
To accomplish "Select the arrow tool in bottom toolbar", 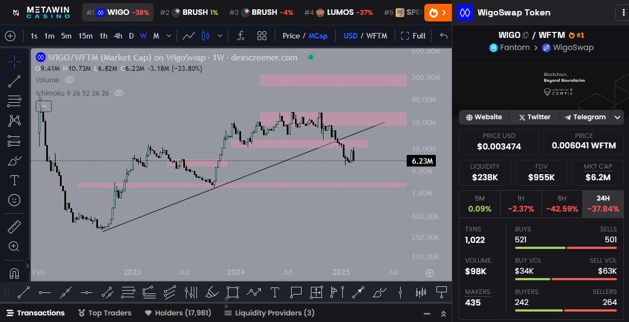I will 358,293.
